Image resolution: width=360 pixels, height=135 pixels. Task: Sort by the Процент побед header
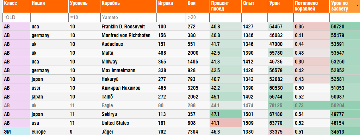225,6
